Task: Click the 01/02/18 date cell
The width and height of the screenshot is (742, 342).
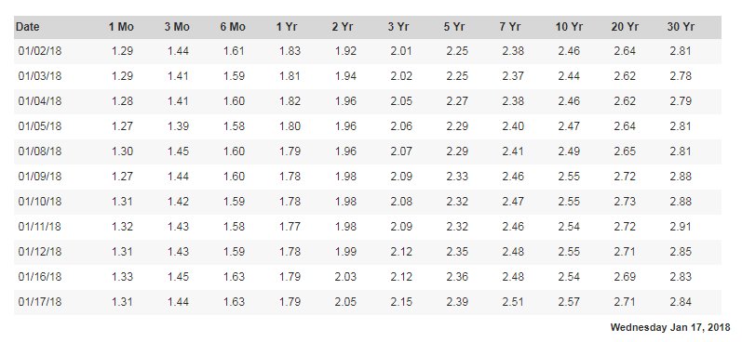Action: [40, 51]
